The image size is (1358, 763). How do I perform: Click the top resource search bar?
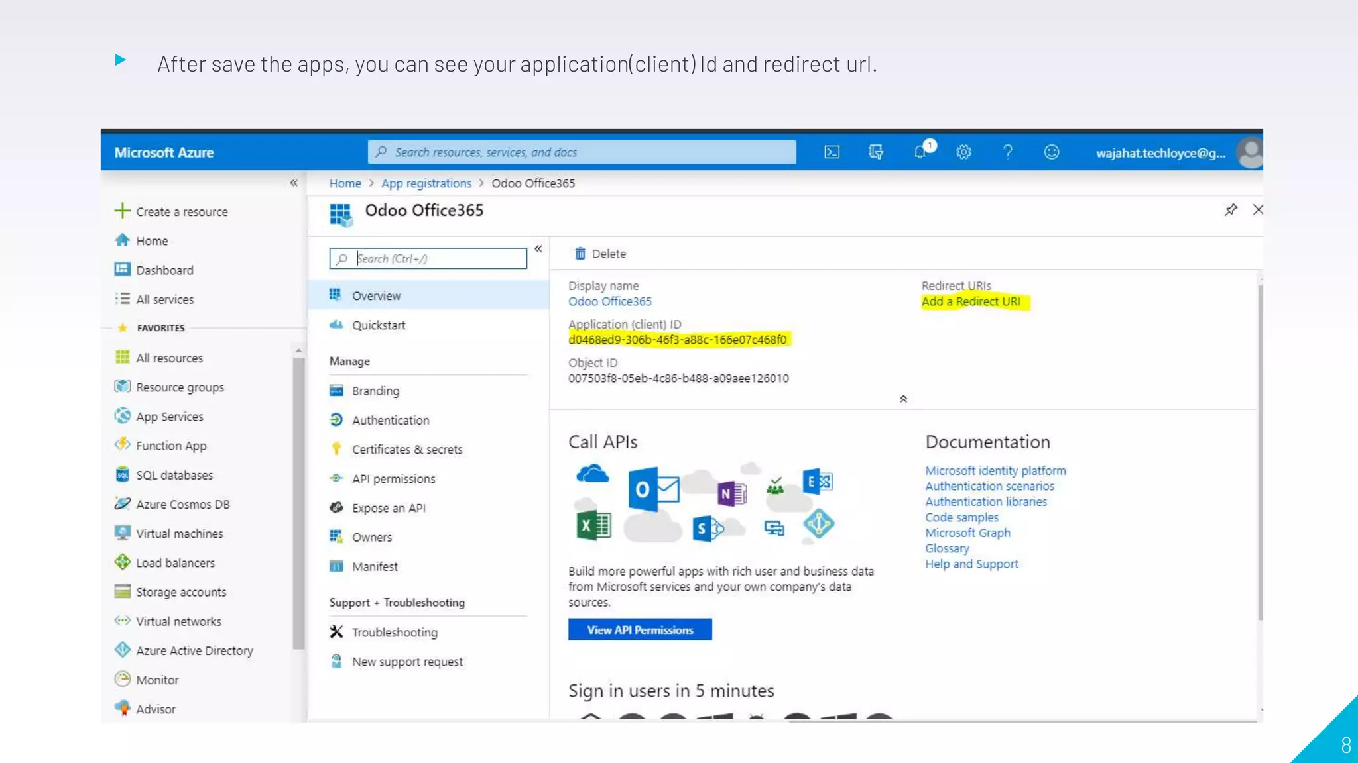pyautogui.click(x=582, y=152)
